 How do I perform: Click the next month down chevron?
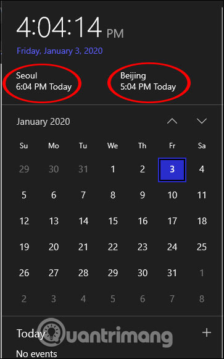pyautogui.click(x=202, y=121)
